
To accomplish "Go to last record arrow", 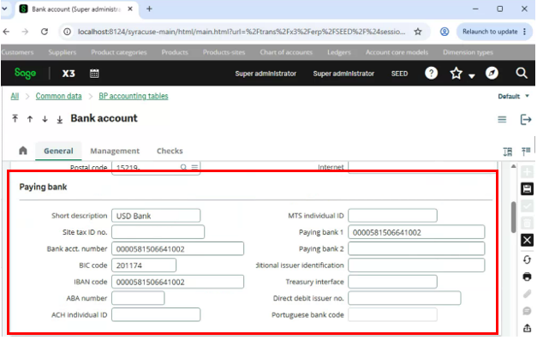I will (x=60, y=119).
